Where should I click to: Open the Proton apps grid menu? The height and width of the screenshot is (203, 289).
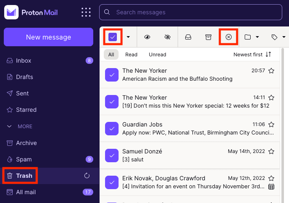86,12
